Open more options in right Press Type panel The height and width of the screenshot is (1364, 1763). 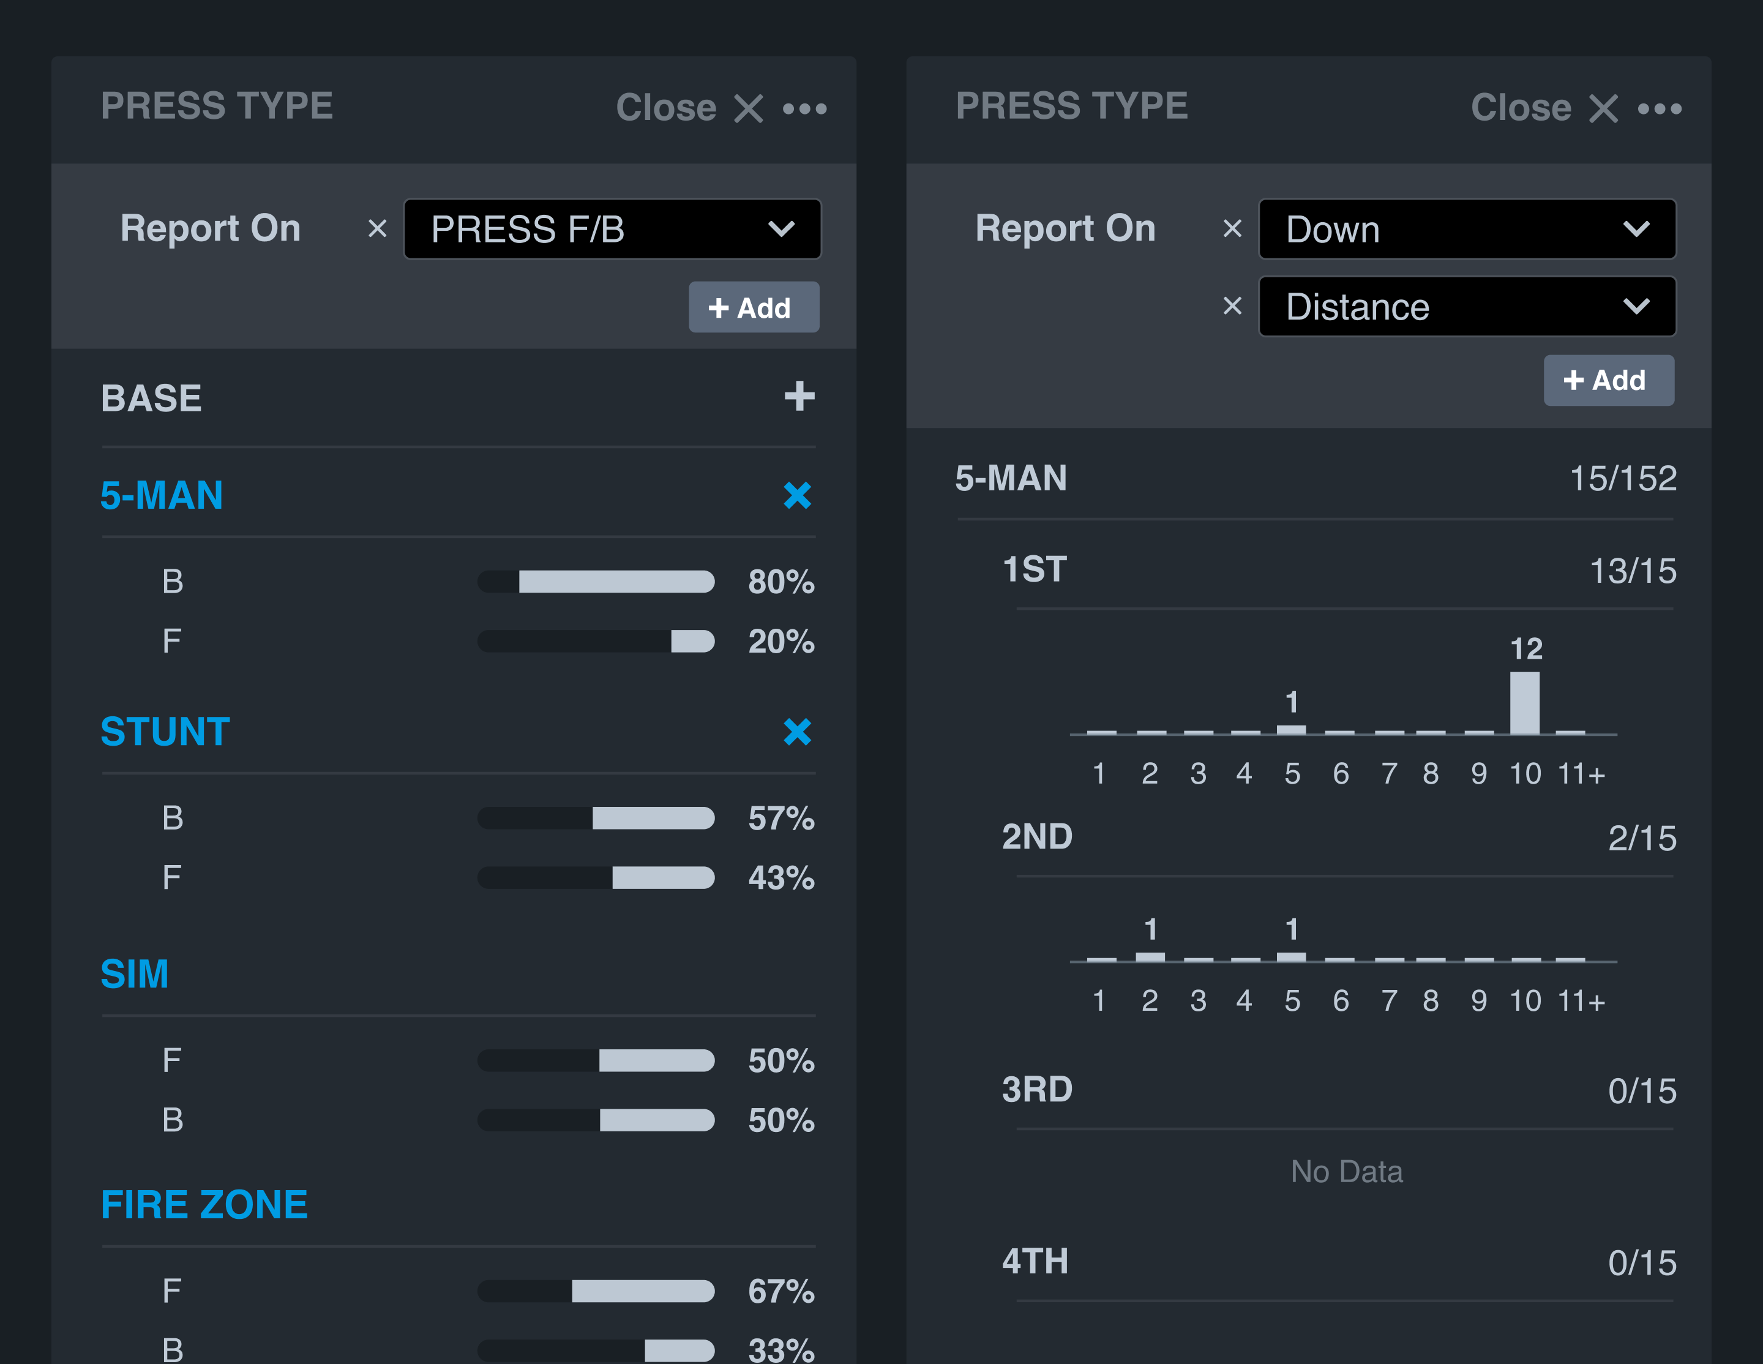[1660, 109]
